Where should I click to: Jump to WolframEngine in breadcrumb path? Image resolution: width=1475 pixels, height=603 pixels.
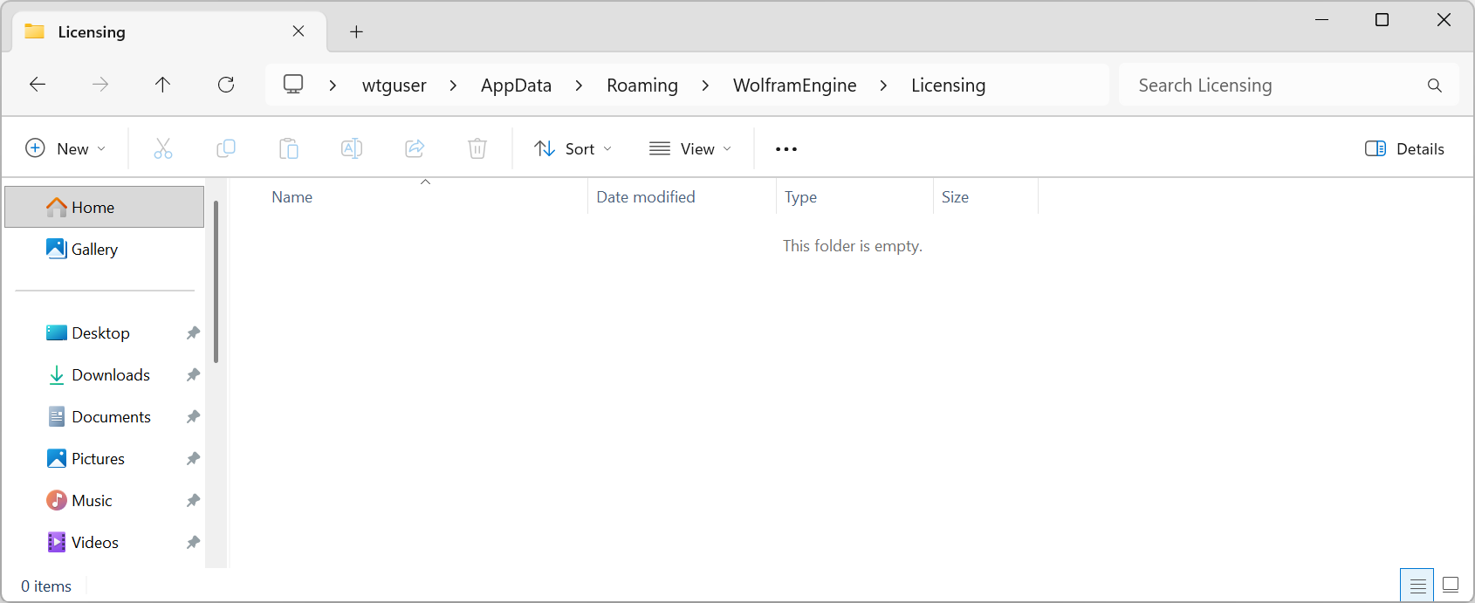[x=794, y=86]
